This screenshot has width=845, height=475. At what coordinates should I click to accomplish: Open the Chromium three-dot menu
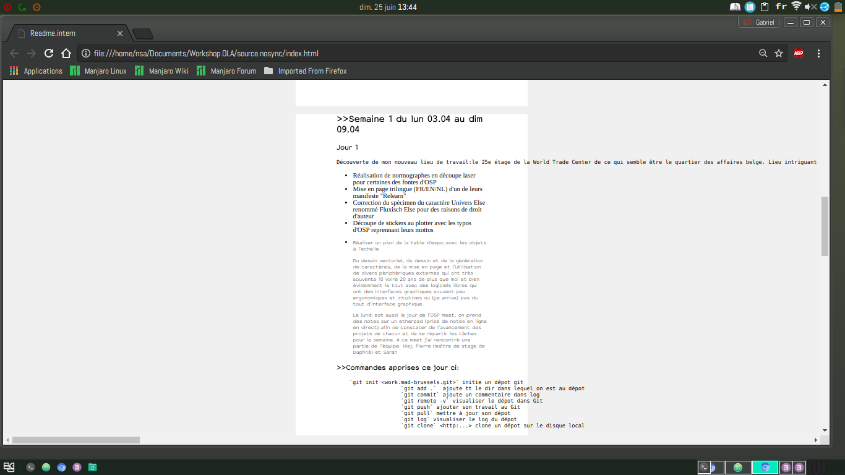[819, 53]
